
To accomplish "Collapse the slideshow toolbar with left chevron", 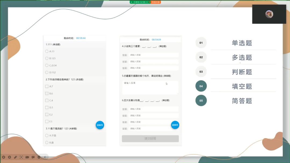I will [45, 157].
